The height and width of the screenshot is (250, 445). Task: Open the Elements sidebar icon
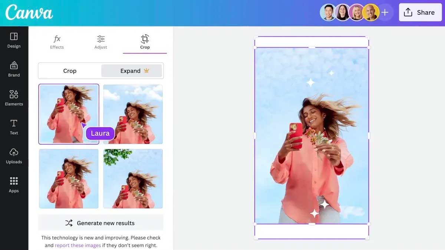tap(14, 98)
